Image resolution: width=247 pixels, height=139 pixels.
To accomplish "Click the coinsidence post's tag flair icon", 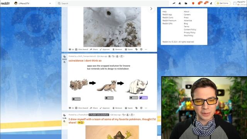I will click(136, 108).
